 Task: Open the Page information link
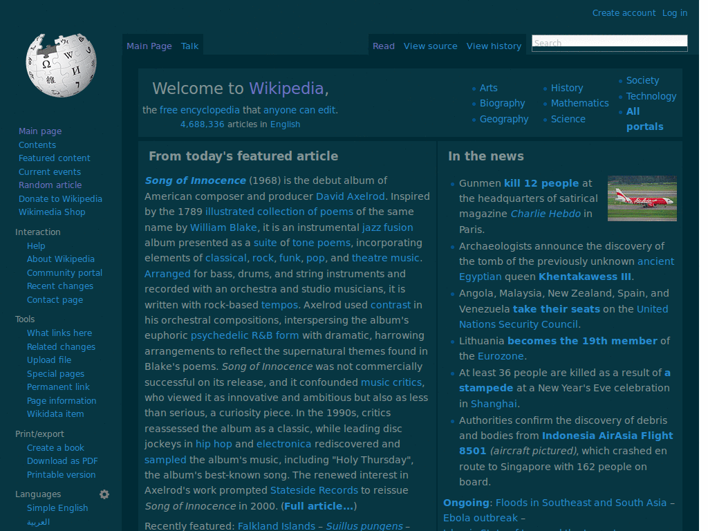click(62, 401)
